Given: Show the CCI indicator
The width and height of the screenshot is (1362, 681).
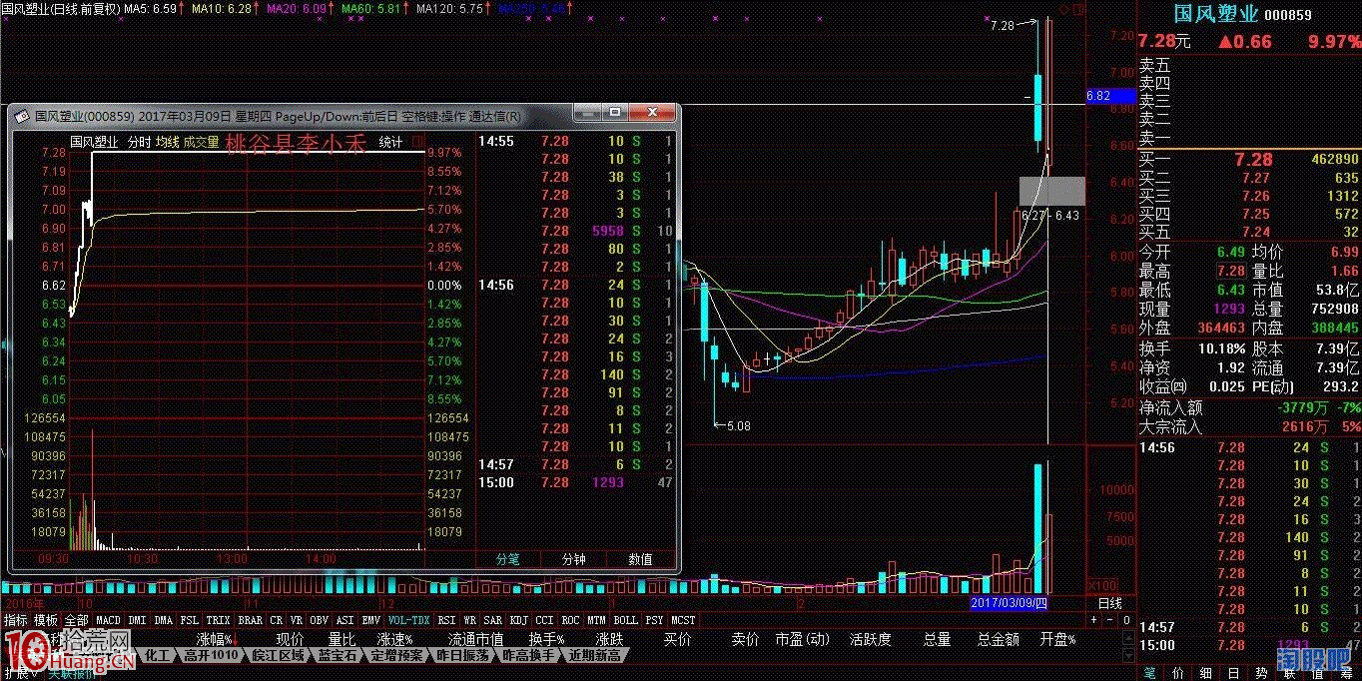Looking at the screenshot, I should pyautogui.click(x=545, y=620).
